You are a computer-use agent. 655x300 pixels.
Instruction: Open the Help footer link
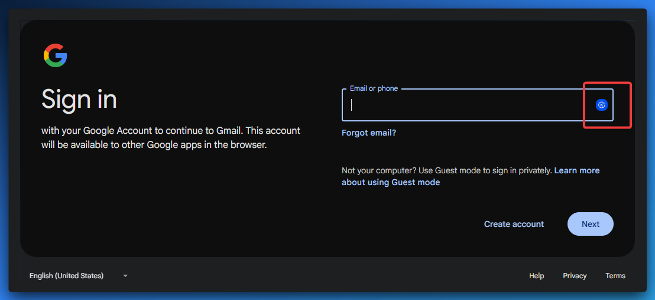pos(536,275)
